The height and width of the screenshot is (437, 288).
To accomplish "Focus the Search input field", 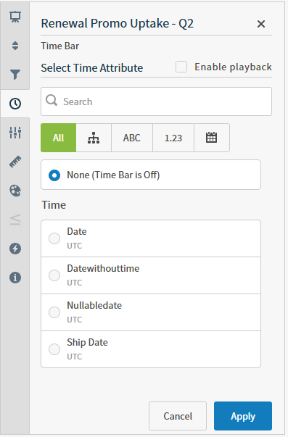I will point(156,101).
